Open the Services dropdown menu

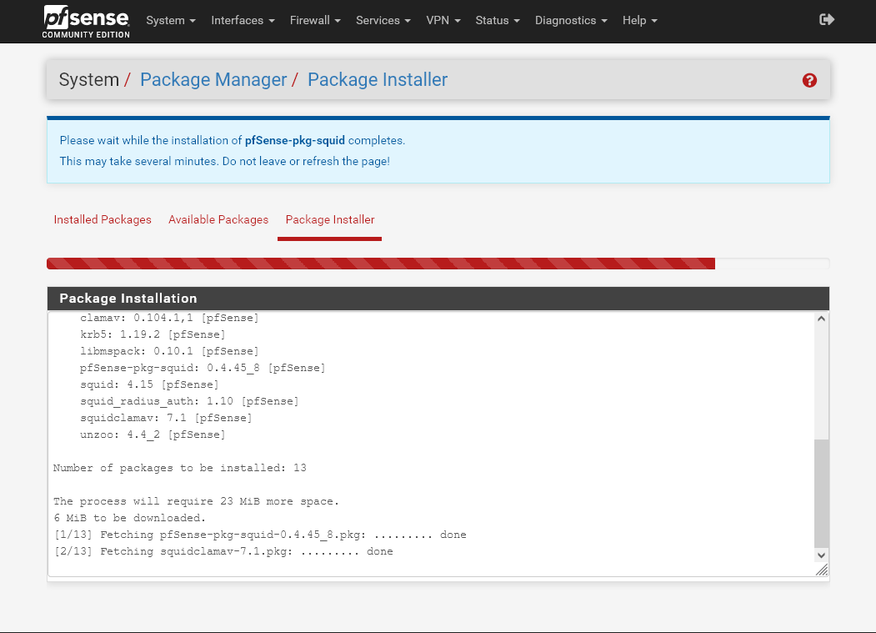coord(383,20)
